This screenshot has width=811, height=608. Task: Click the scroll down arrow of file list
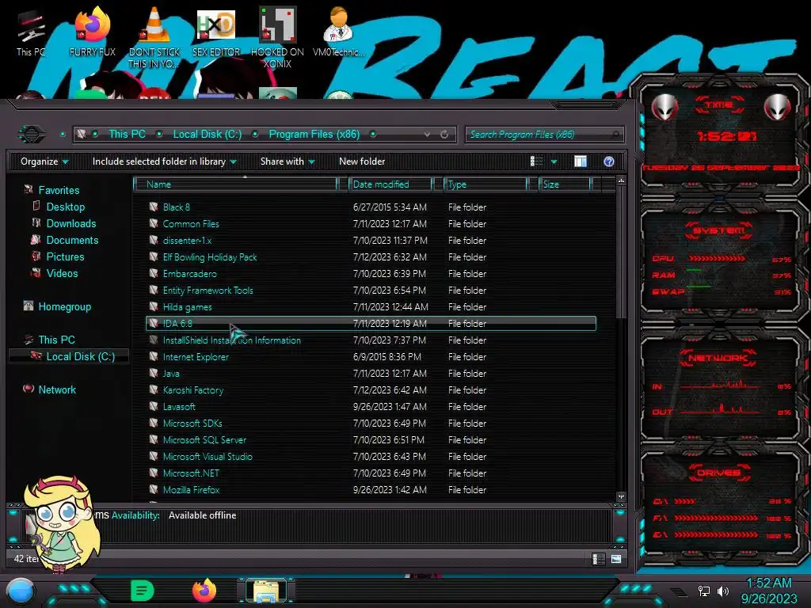pos(621,497)
